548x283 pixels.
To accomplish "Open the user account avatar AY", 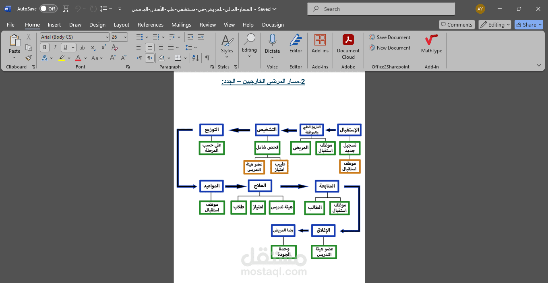I will click(x=480, y=9).
